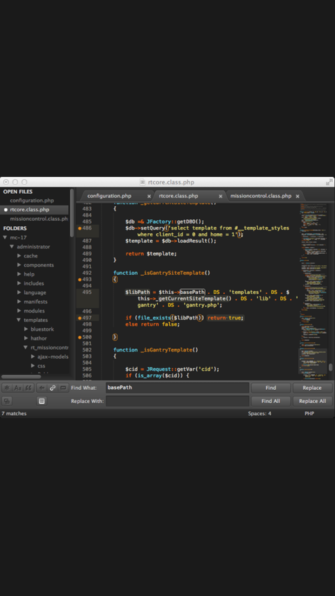Click the Replace button
The image size is (335, 596).
tap(312, 388)
